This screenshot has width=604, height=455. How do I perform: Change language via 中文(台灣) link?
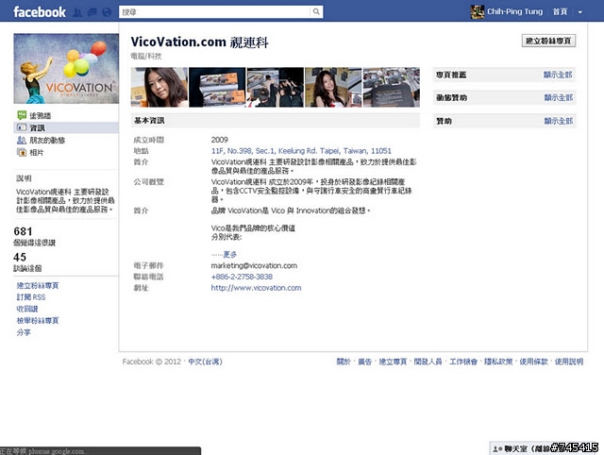pos(205,362)
